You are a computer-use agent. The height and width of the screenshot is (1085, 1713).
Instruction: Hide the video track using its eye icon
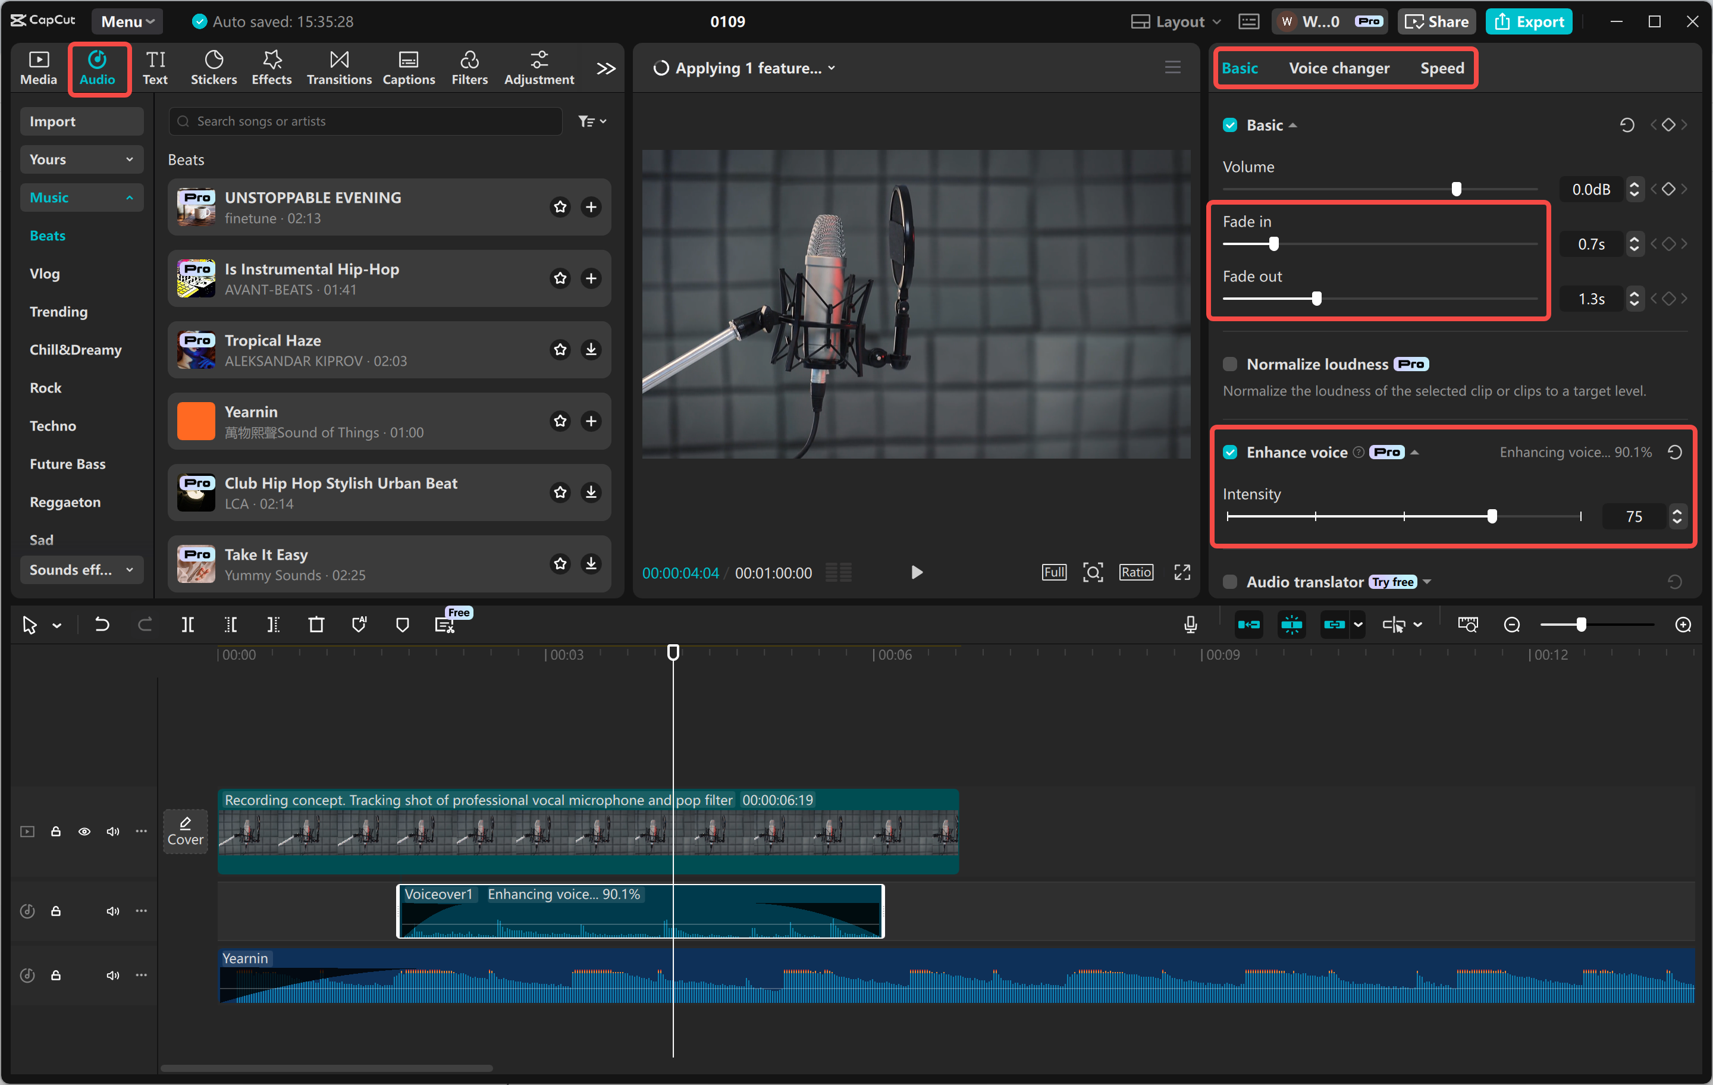(x=84, y=831)
